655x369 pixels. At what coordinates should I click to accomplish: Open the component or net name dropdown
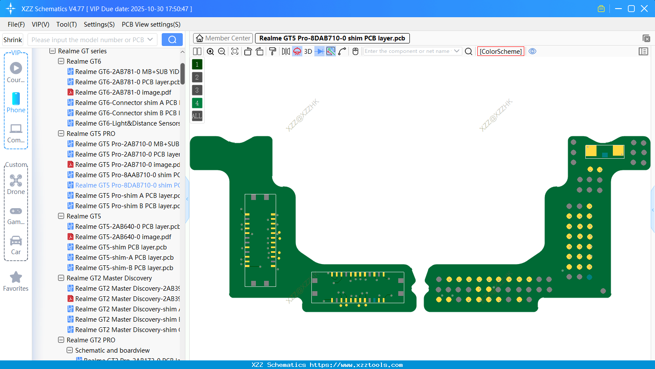coord(457,51)
